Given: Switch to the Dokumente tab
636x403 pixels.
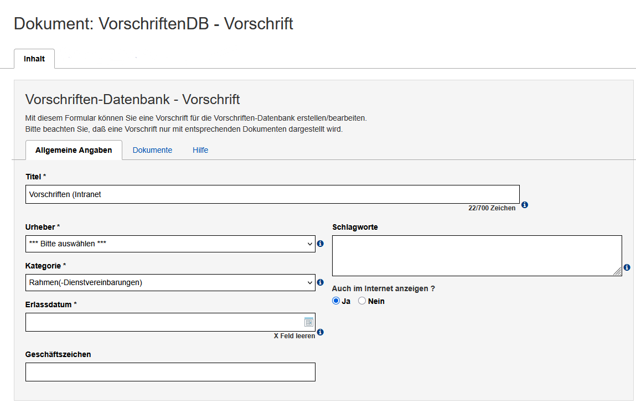Looking at the screenshot, I should [x=152, y=150].
